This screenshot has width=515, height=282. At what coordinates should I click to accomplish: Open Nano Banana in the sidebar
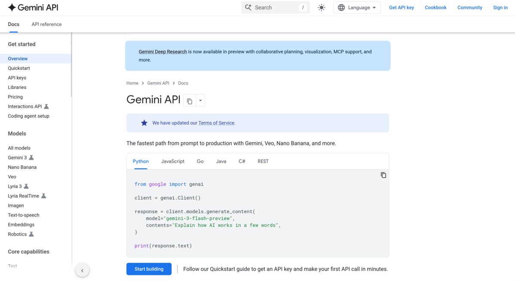22,167
